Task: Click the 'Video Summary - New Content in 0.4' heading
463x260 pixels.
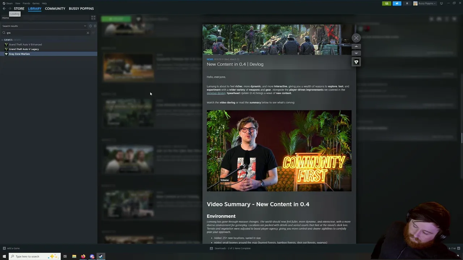Action: [x=258, y=204]
